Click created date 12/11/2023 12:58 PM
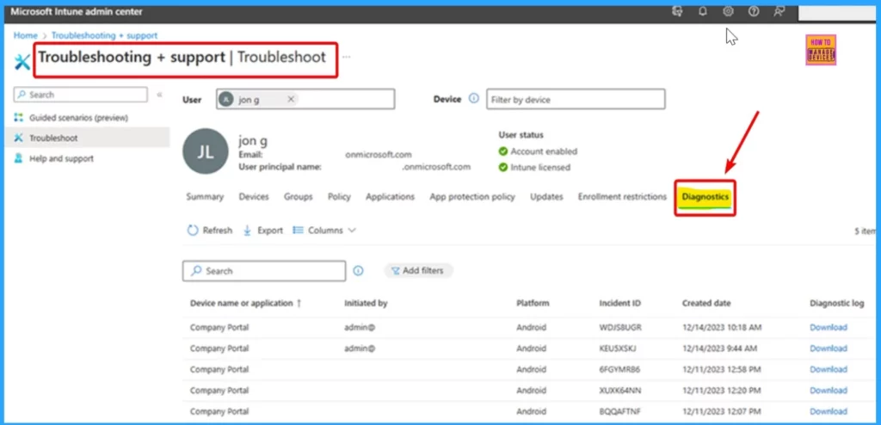Screen dimensions: 881x425 [x=722, y=369]
